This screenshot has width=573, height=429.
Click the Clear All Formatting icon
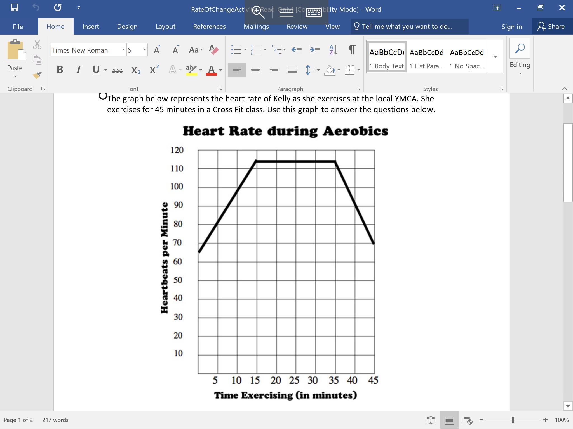pos(214,50)
